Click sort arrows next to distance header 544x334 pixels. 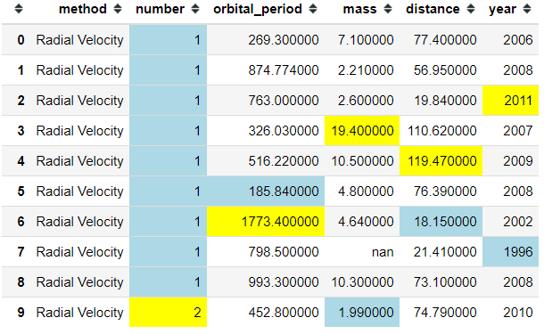[471, 9]
